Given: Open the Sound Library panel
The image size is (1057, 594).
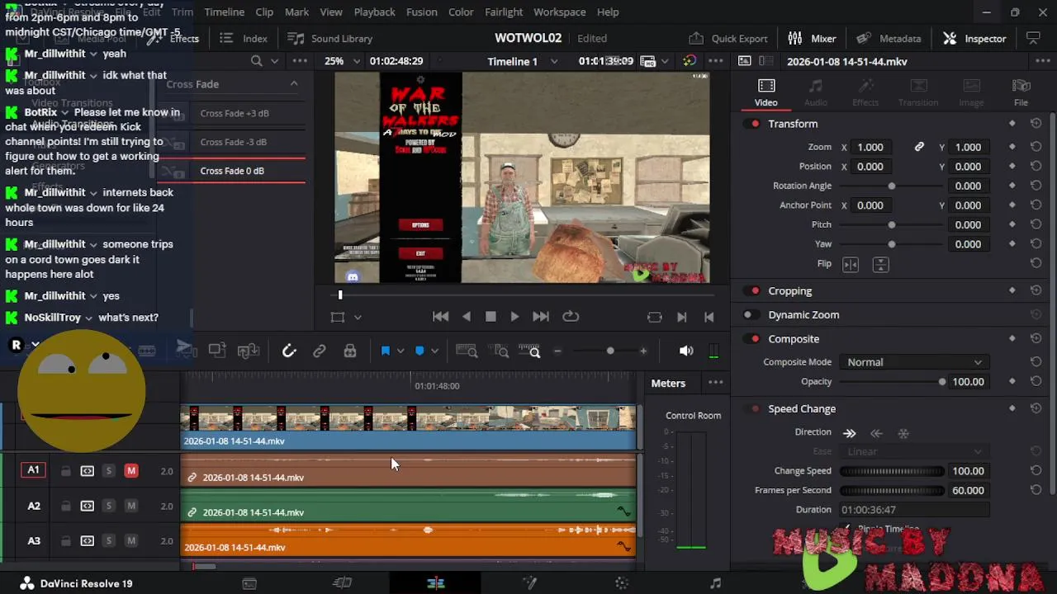Looking at the screenshot, I should [x=329, y=38].
